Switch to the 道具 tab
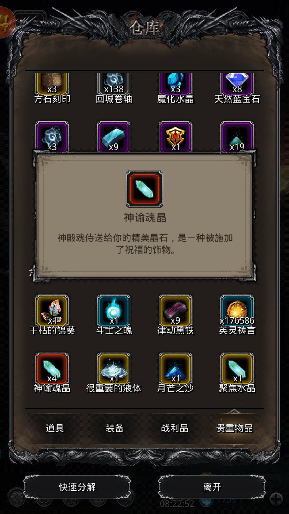Screen dimensions: 289x514 pyautogui.click(x=55, y=428)
